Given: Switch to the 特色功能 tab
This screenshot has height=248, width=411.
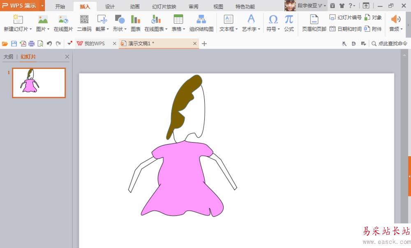Looking at the screenshot, I should click(245, 7).
